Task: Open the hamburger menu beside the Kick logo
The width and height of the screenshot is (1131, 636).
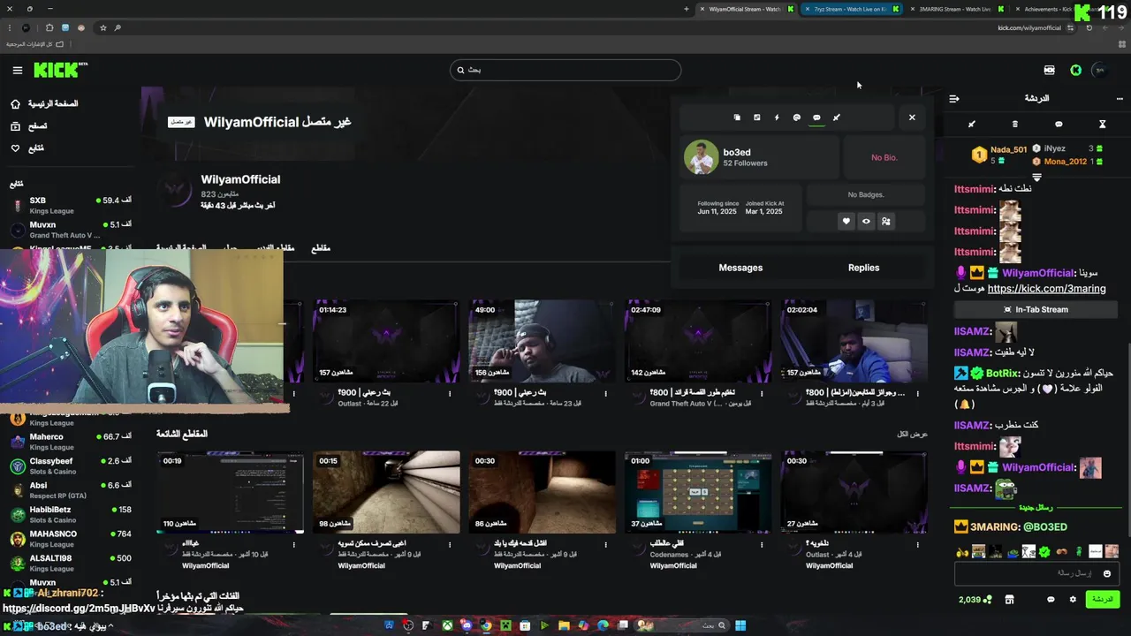Action: 17,70
